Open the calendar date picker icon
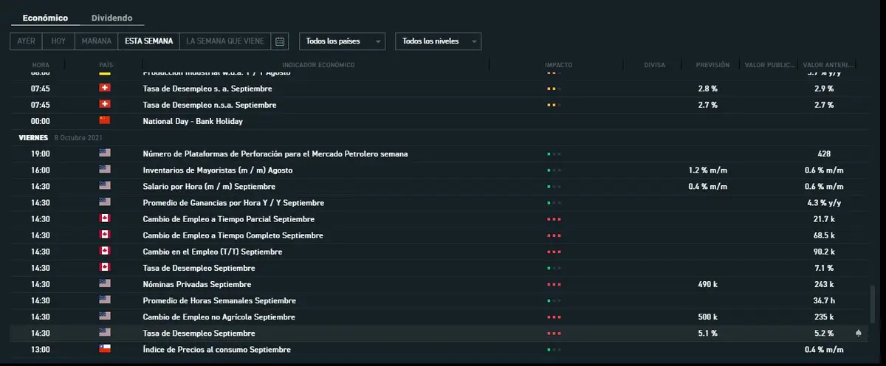This screenshot has height=366, width=886. click(x=280, y=41)
